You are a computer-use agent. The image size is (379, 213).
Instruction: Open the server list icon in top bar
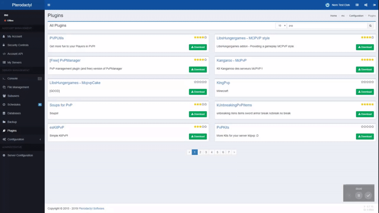click(x=357, y=5)
